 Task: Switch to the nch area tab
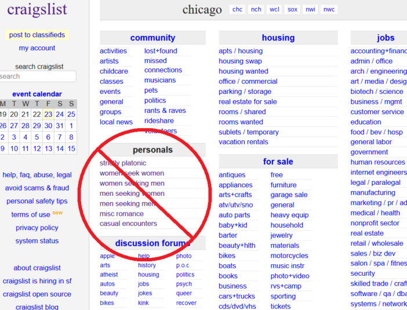pyautogui.click(x=256, y=9)
